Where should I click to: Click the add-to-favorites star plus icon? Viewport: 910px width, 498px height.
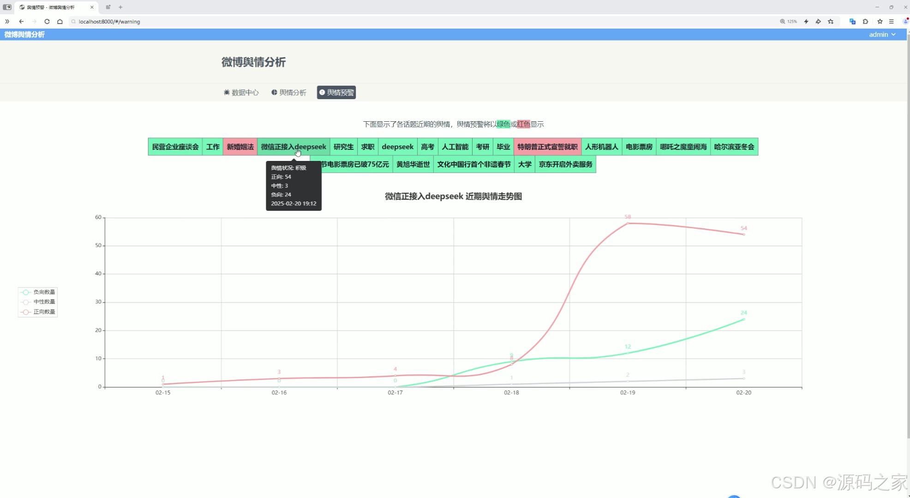click(831, 21)
